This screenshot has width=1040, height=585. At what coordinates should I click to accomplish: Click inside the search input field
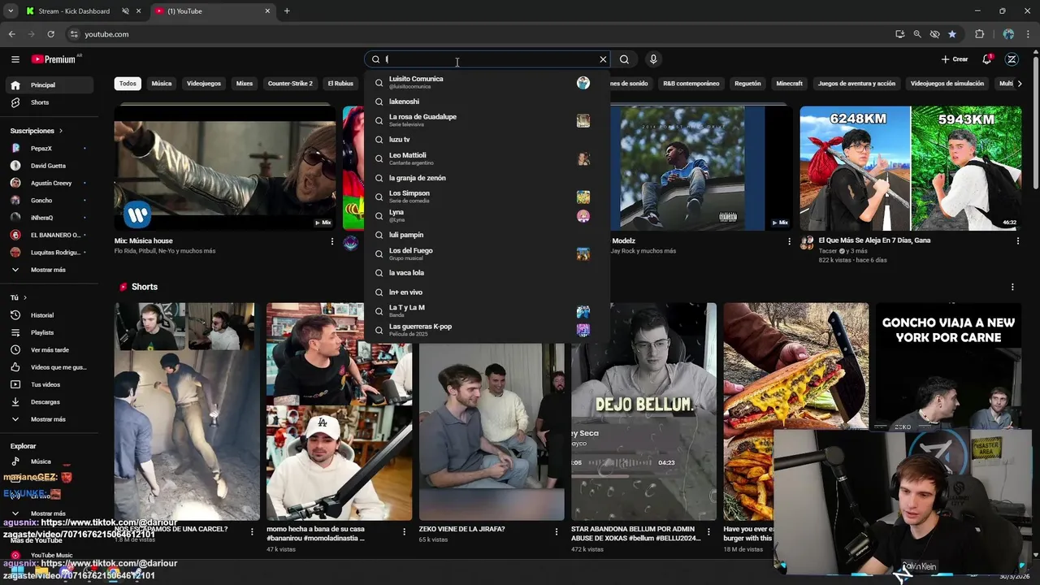tap(487, 59)
